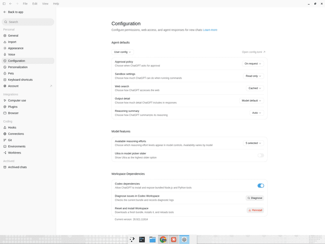325x244 pixels.
Task: Click the Browser window icon
Action: click(5, 113)
